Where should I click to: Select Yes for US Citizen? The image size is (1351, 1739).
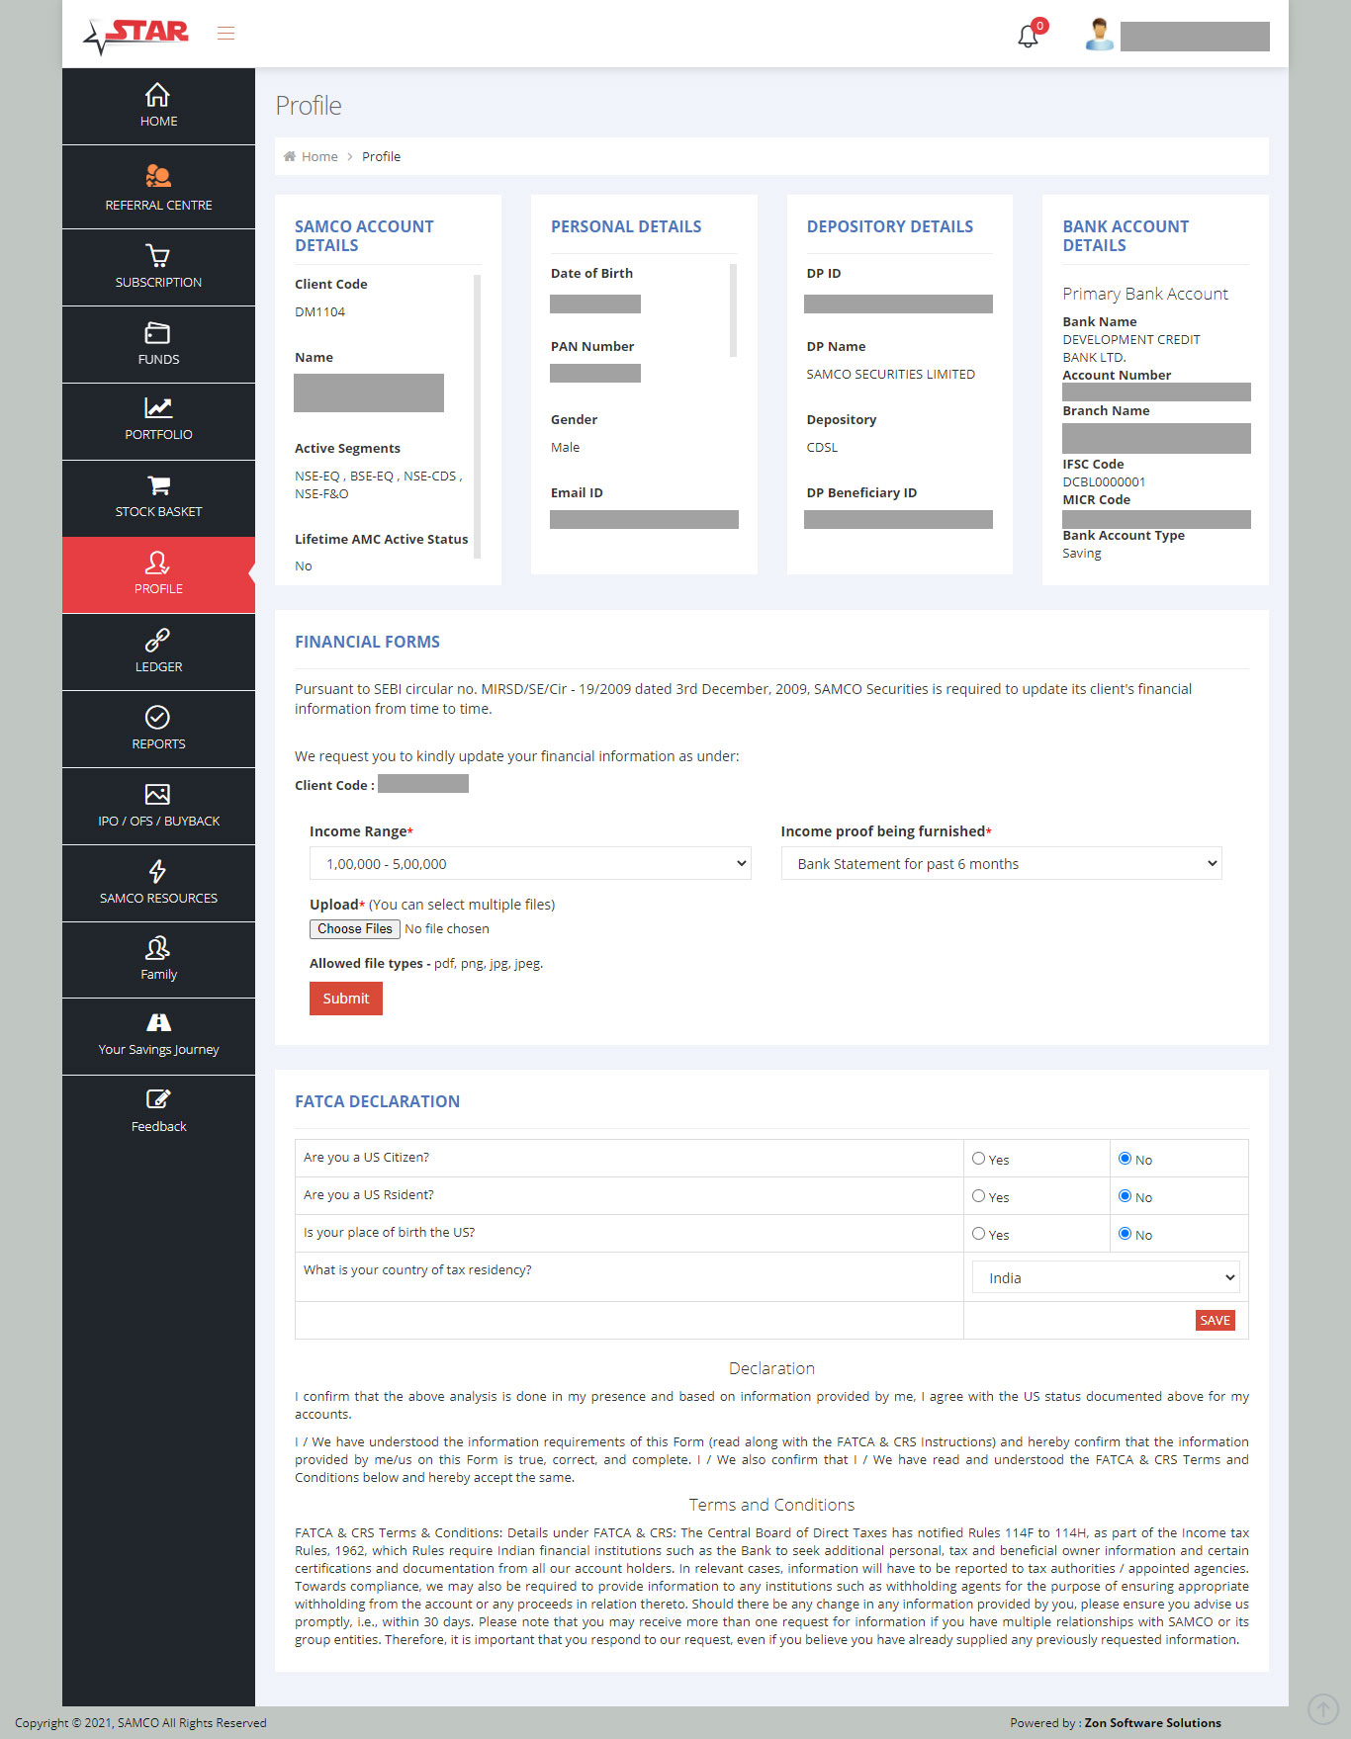coord(978,1159)
